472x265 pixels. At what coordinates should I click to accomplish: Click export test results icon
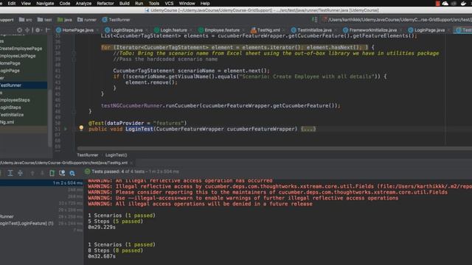(x=52, y=173)
